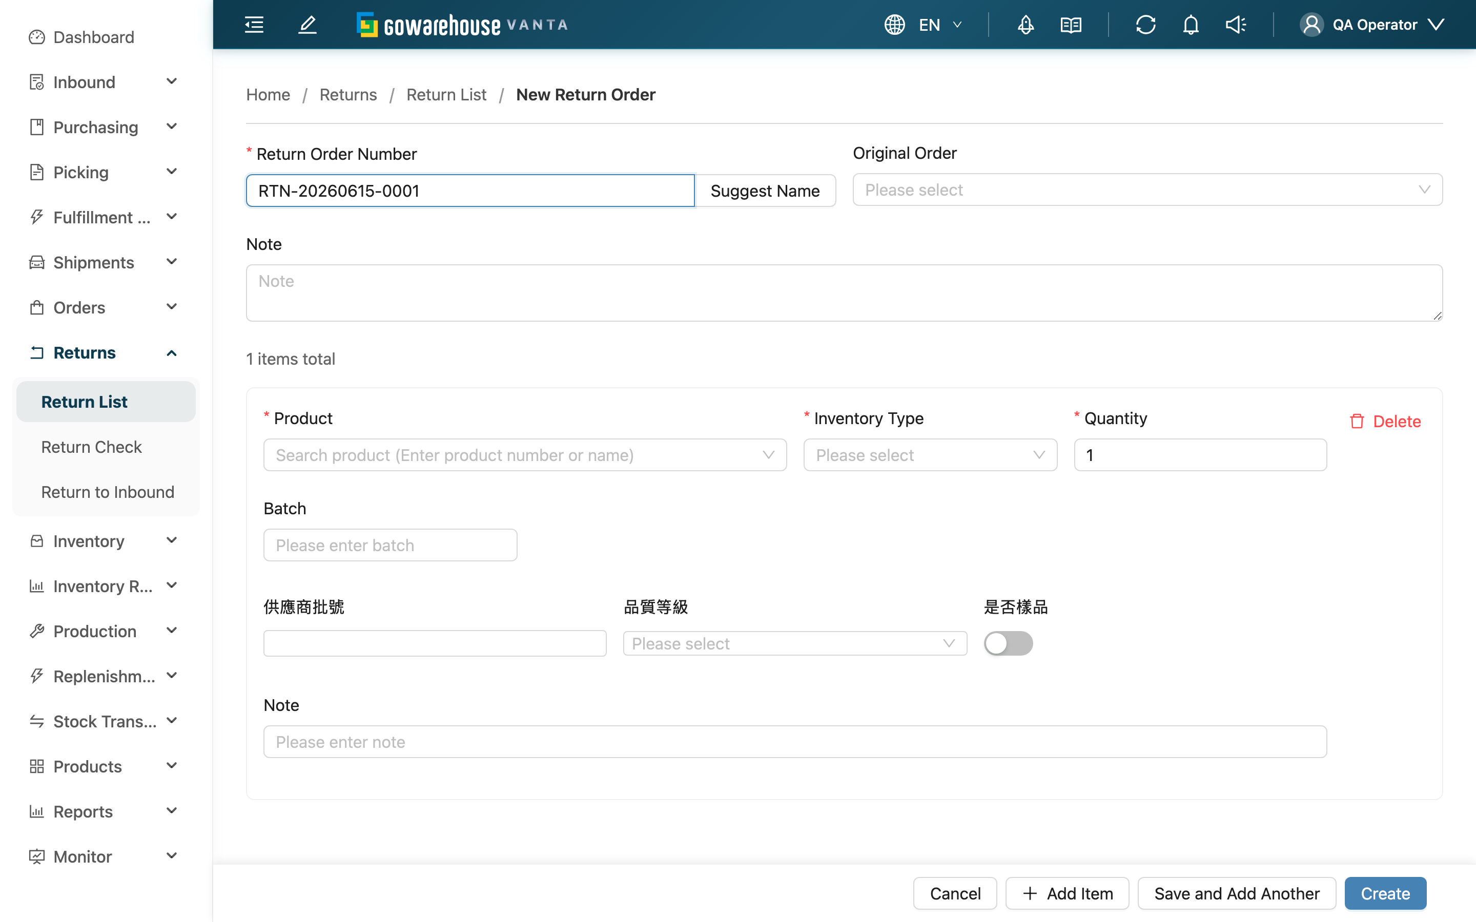
Task: Click the Reports chart icon
Action: pyautogui.click(x=36, y=812)
